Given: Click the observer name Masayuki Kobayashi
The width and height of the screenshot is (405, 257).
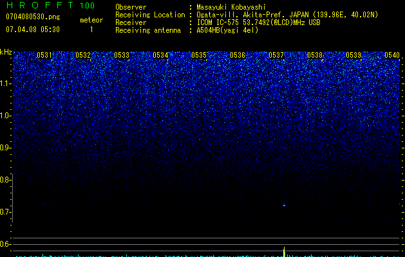Looking at the screenshot, I should (231, 7).
